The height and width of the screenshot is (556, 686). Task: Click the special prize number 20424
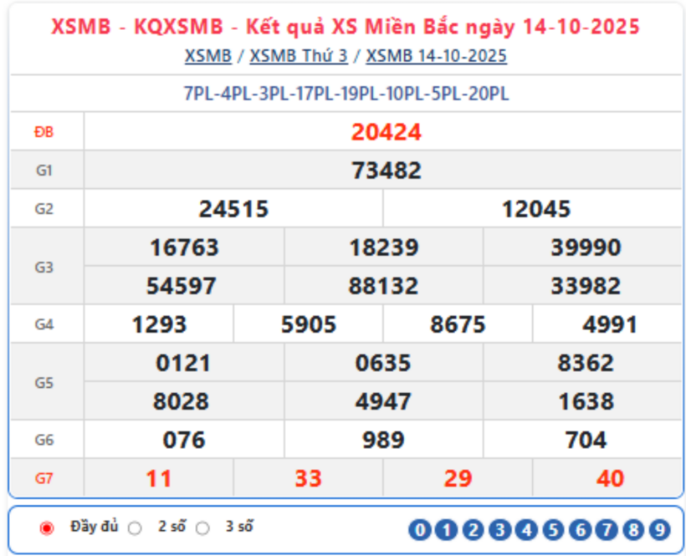pyautogui.click(x=386, y=132)
